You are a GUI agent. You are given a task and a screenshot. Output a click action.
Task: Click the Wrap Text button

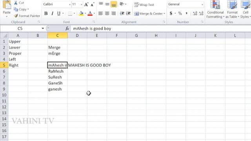pos(144,5)
